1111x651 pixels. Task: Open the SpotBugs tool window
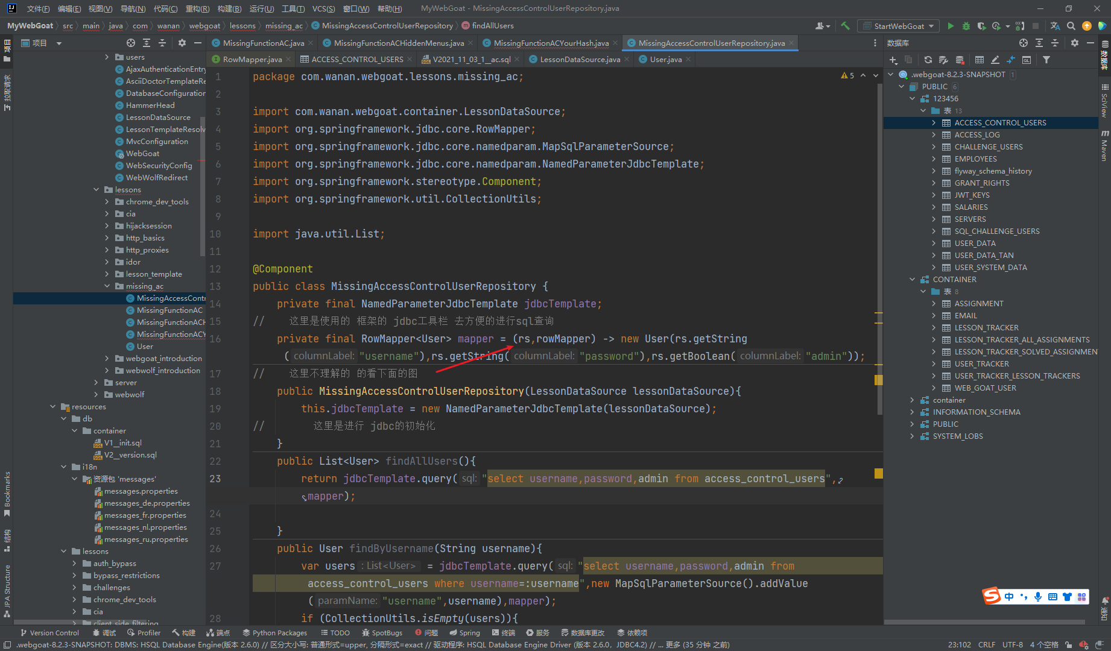[382, 633]
